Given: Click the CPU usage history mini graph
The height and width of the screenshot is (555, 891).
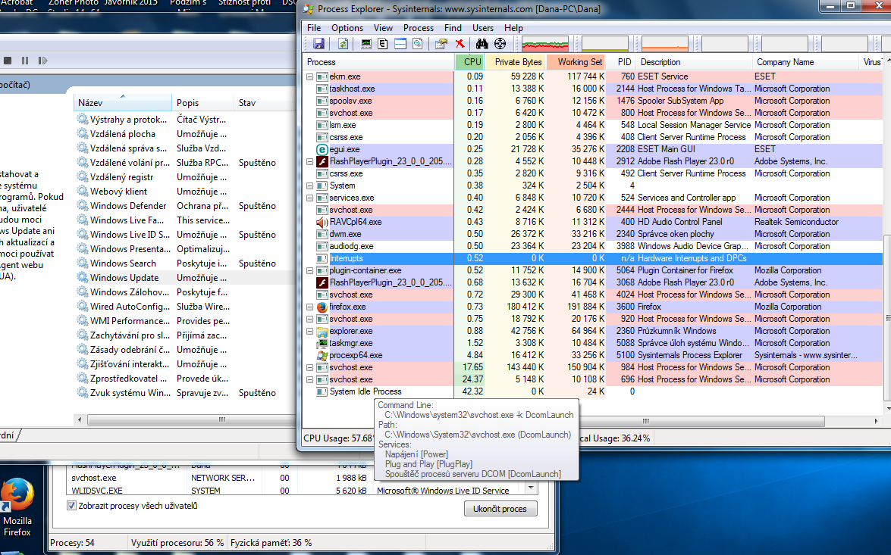Looking at the screenshot, I should click(x=544, y=44).
